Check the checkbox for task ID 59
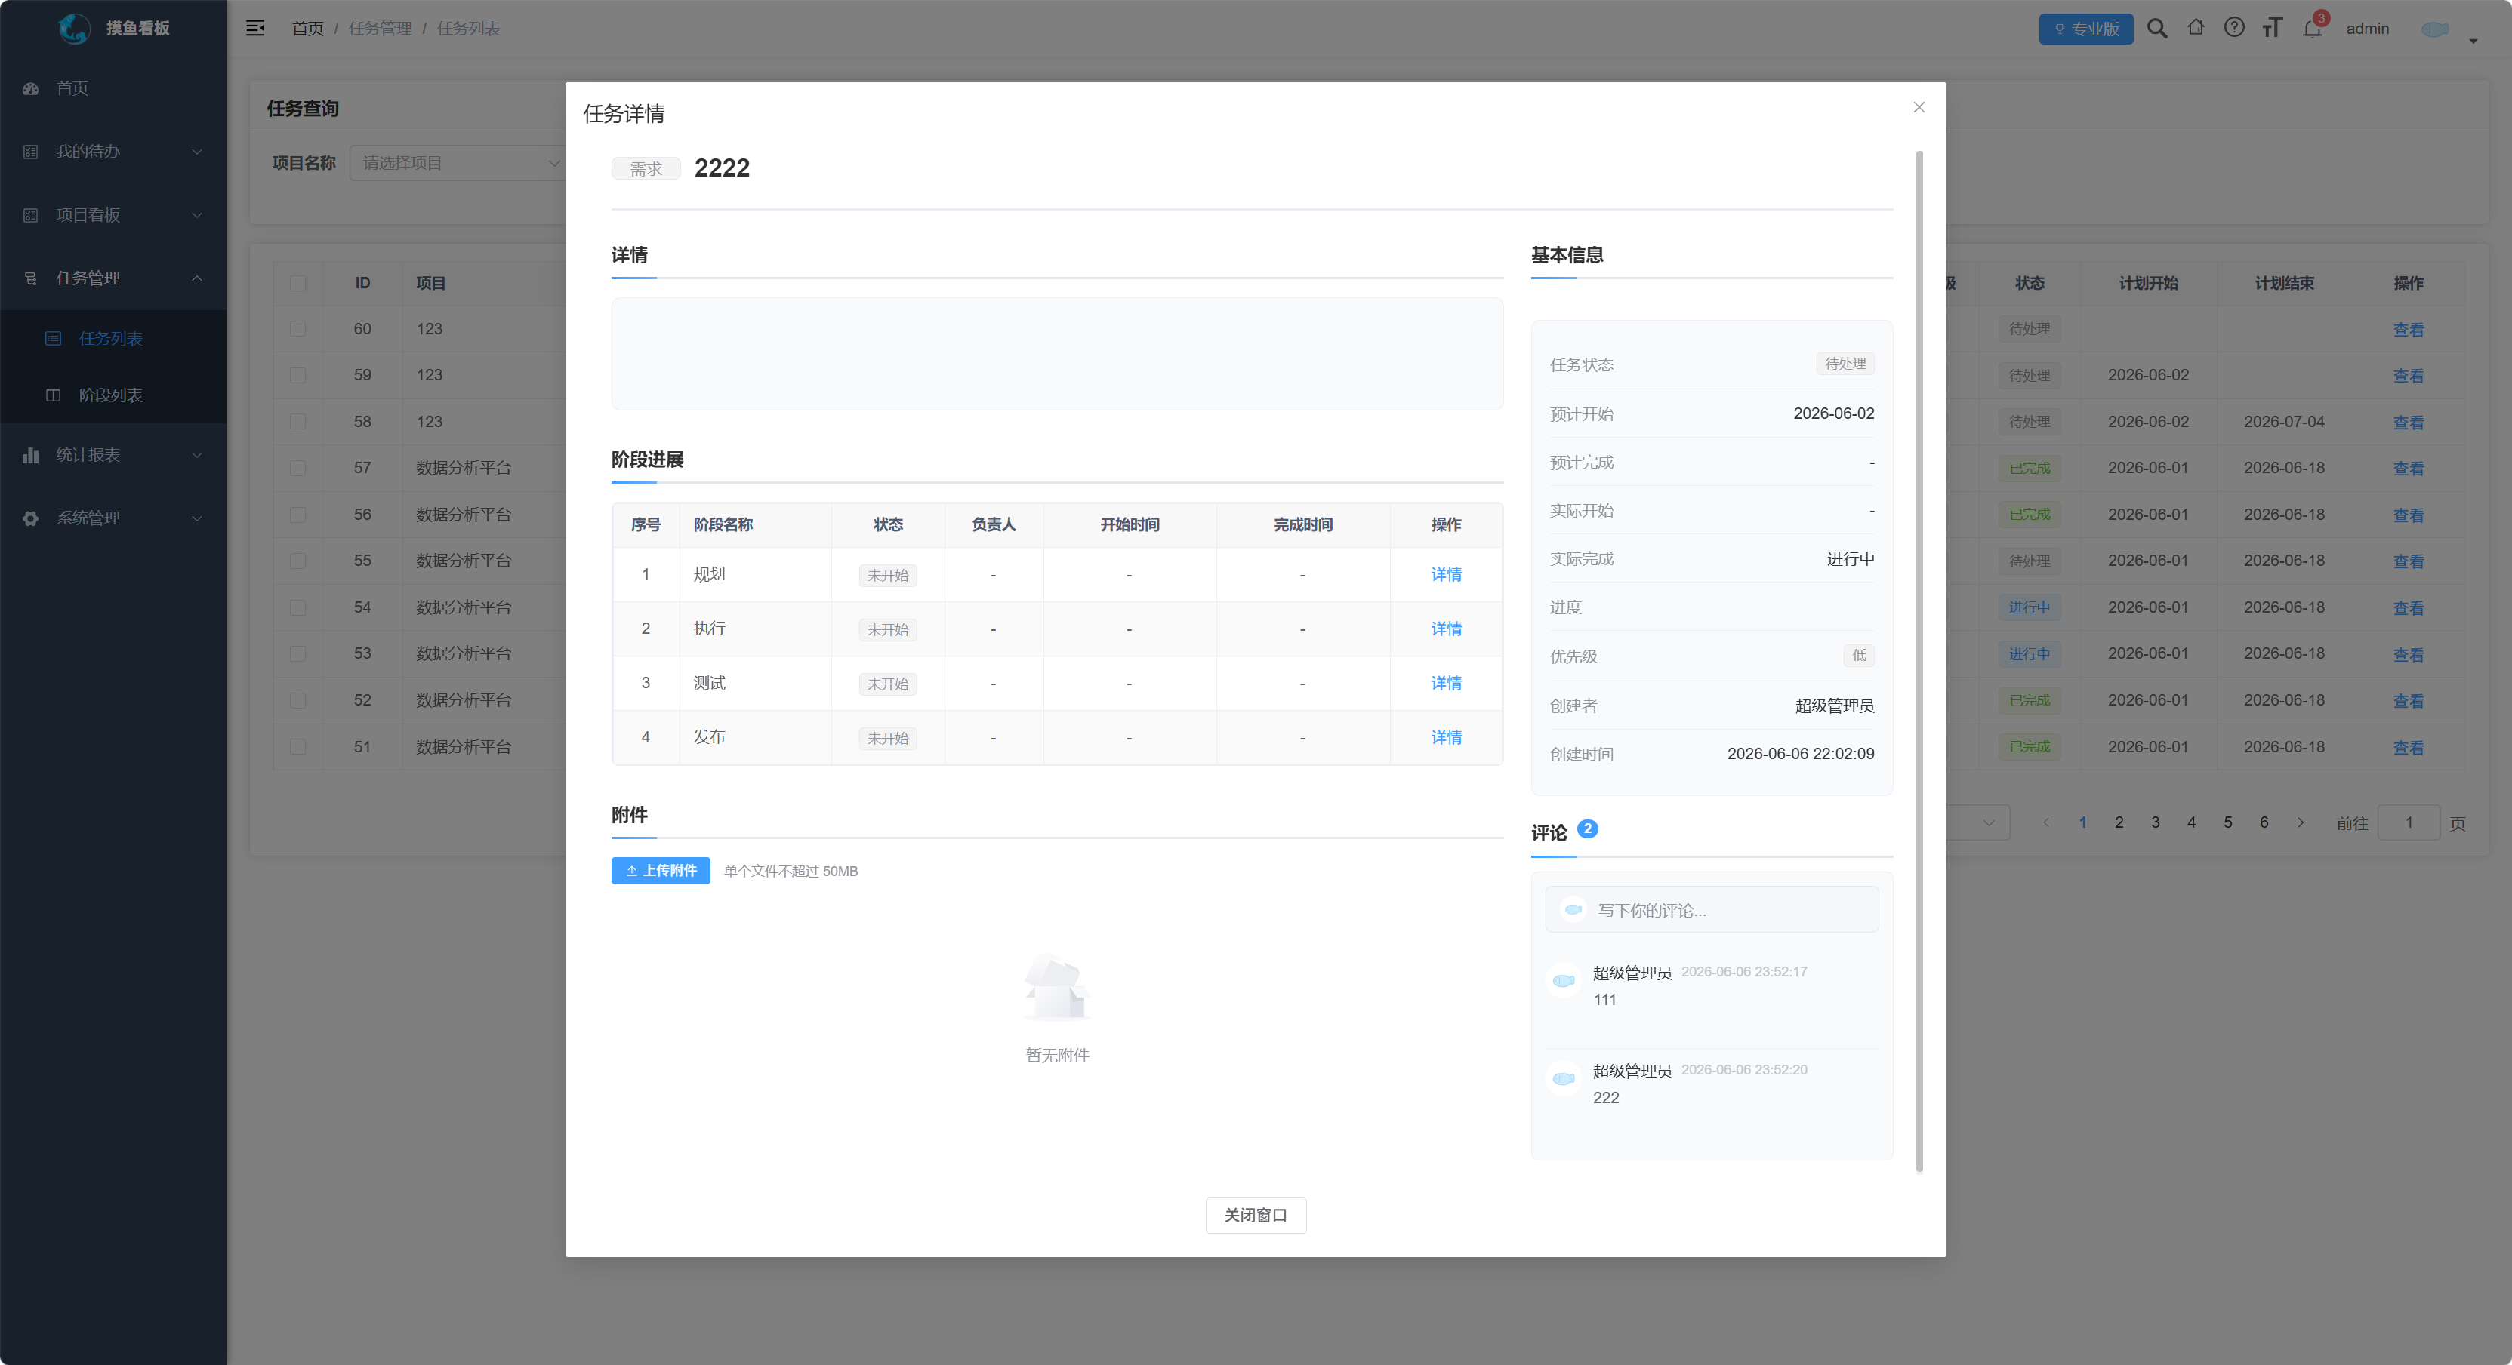The image size is (2512, 1365). click(x=297, y=375)
